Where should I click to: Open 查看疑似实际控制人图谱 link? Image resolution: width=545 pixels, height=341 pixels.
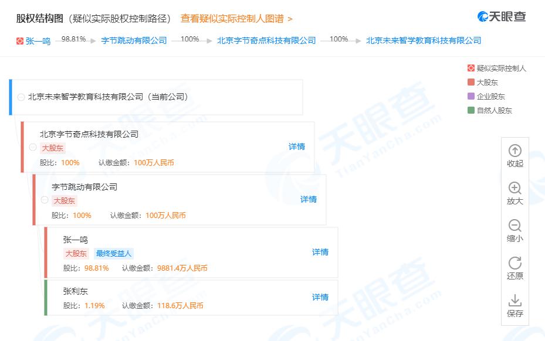(x=236, y=18)
